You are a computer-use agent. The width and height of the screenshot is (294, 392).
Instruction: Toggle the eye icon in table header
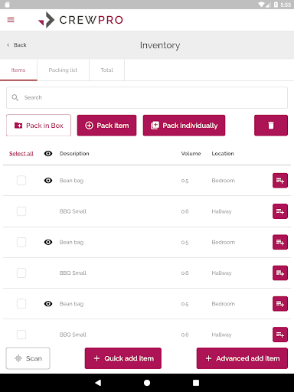click(x=48, y=153)
